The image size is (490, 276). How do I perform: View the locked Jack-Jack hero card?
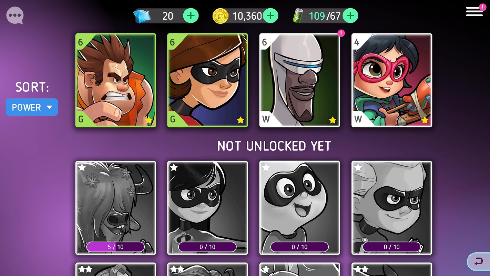pyautogui.click(x=299, y=208)
